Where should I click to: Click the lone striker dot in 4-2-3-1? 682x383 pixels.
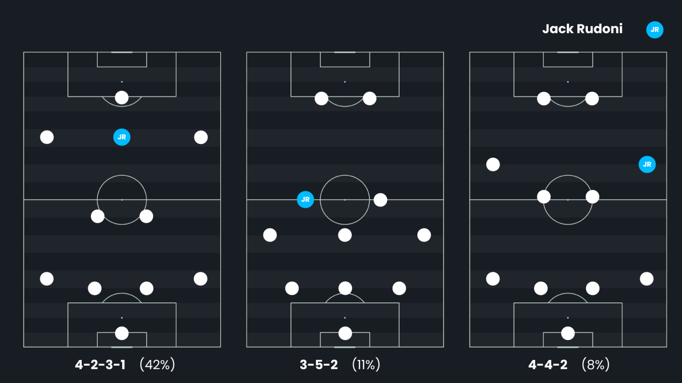tap(122, 98)
